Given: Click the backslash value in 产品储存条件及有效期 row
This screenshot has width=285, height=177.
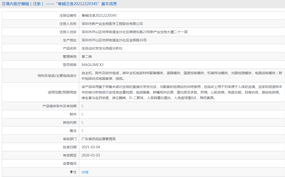Looking at the screenshot, I should [x=82, y=106].
